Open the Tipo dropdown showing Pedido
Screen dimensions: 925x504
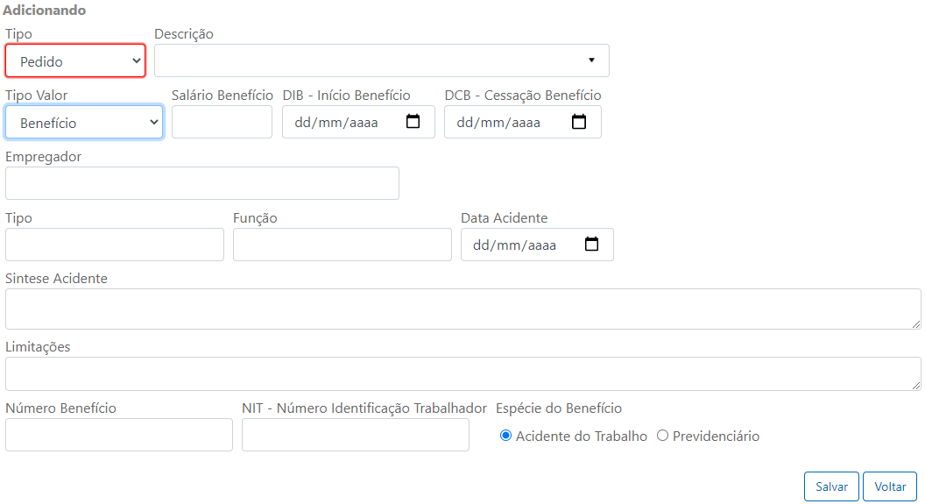click(x=75, y=60)
